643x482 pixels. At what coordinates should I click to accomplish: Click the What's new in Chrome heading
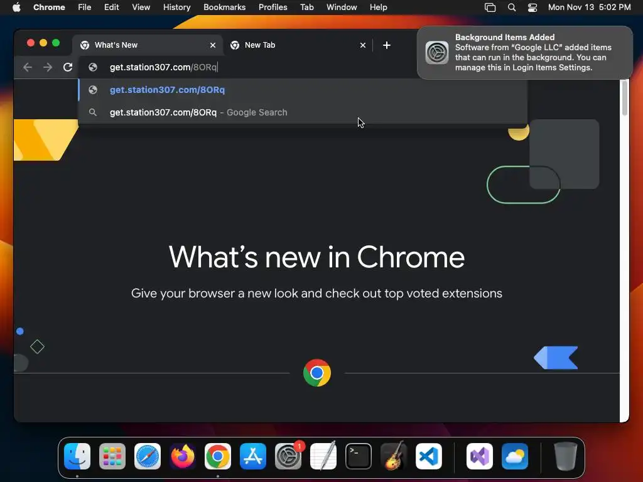316,257
